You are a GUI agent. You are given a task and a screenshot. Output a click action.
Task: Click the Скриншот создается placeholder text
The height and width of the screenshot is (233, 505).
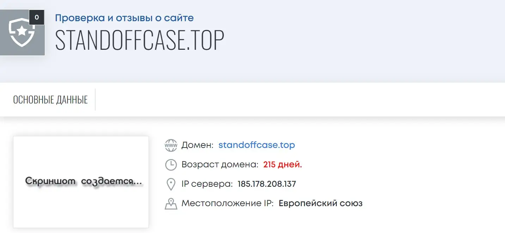coord(84,181)
